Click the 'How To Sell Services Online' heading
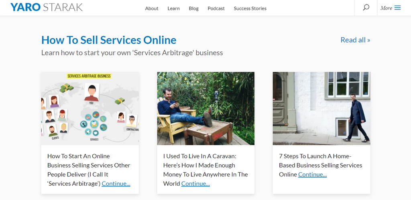This screenshot has width=411, height=200. click(x=109, y=40)
